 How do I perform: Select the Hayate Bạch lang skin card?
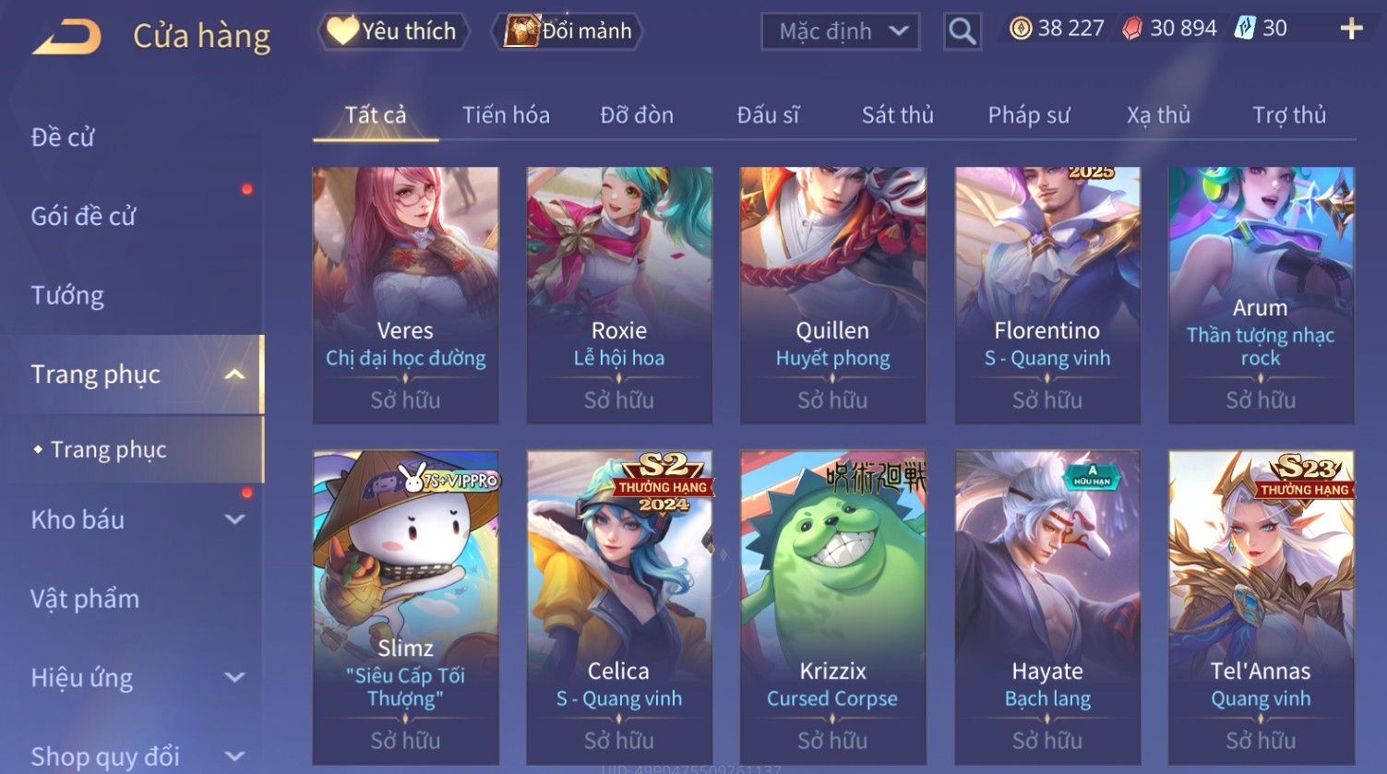[1047, 607]
